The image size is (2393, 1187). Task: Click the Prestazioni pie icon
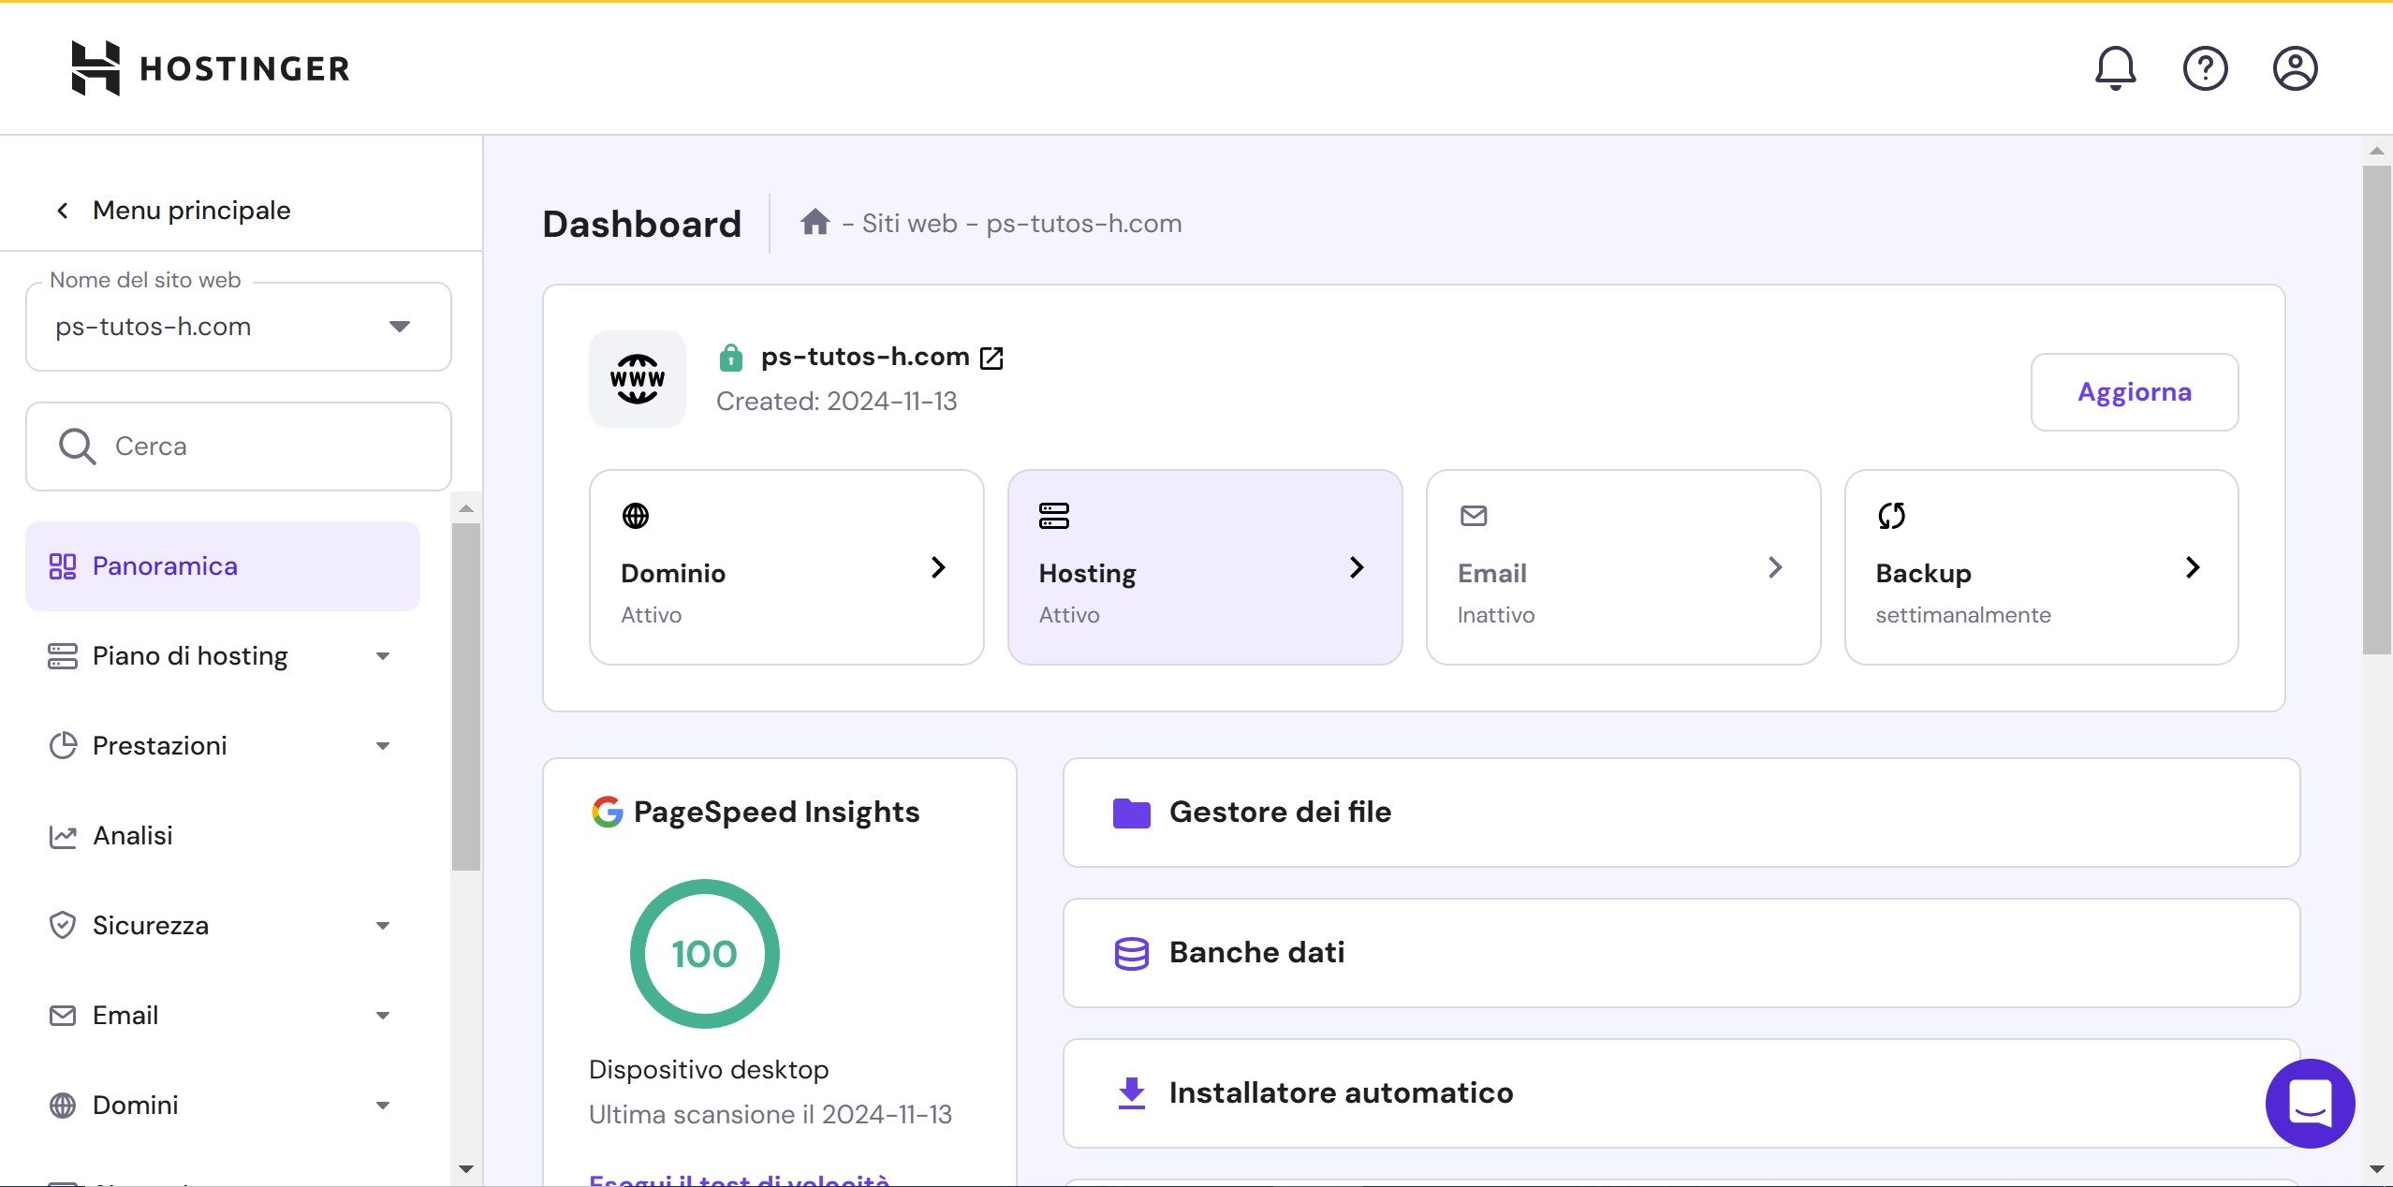tap(63, 746)
